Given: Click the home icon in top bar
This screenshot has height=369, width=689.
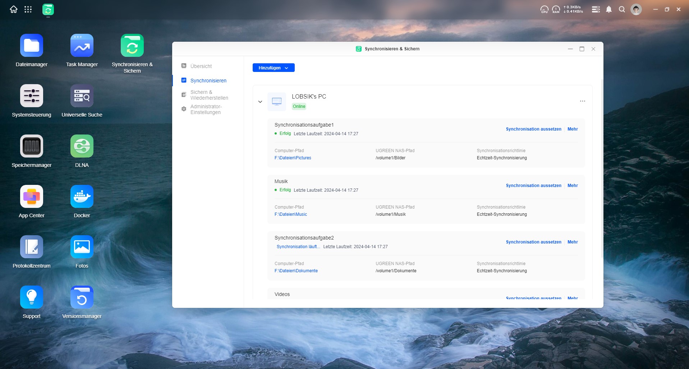Looking at the screenshot, I should pyautogui.click(x=14, y=10).
